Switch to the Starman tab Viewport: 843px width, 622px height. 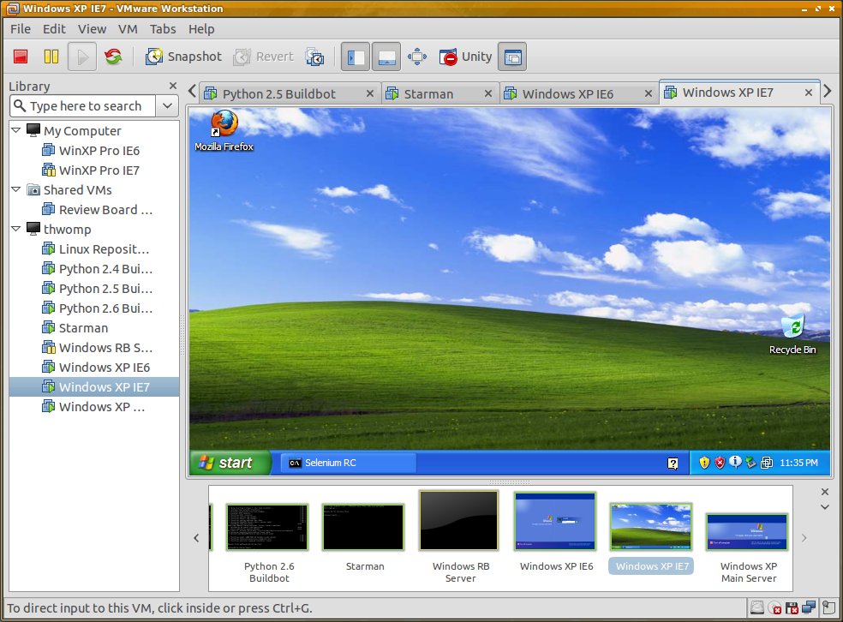pos(428,94)
